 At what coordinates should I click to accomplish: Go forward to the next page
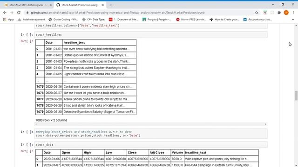pos(12,13)
